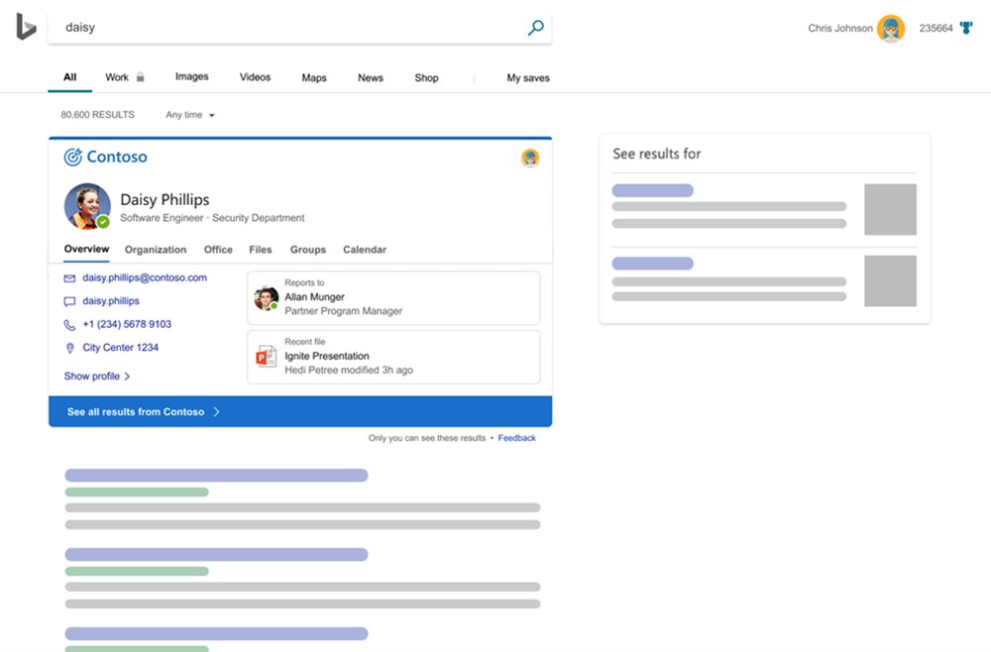Click the Contoso heading text
The width and height of the screenshot is (991, 652).
click(x=117, y=157)
